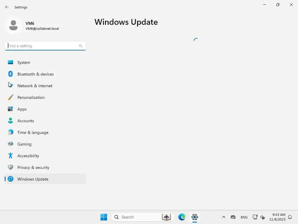Click the Personalization paintbrush icon
This screenshot has width=298, height=224.
click(10, 97)
